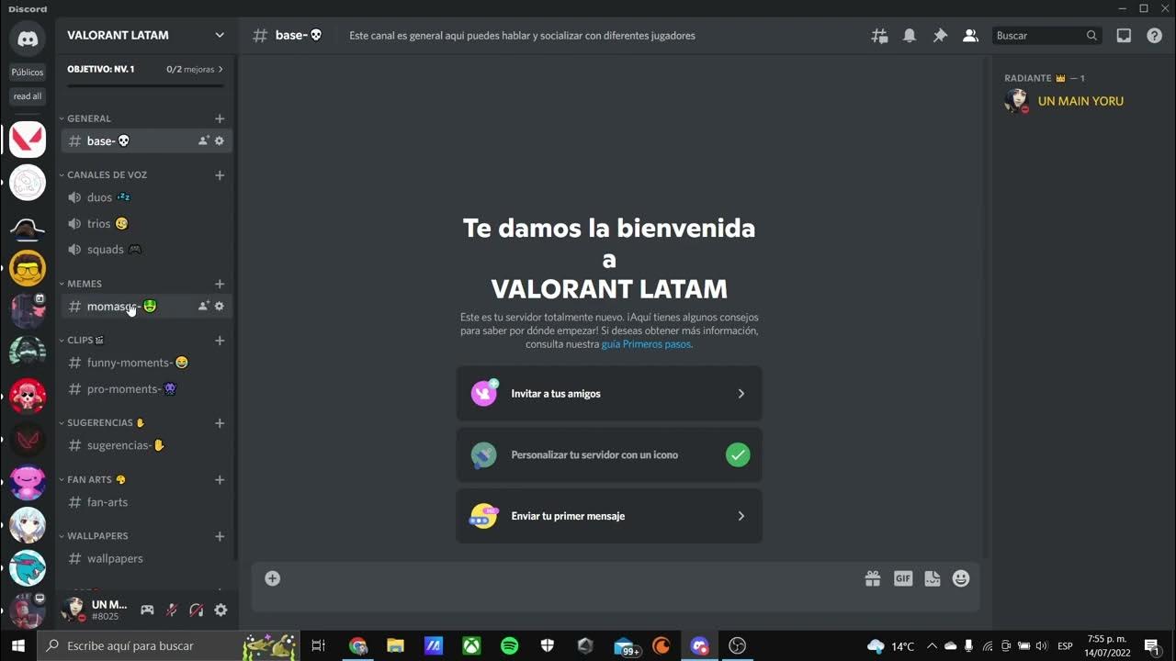The image size is (1176, 661).
Task: Open the sugerencias channel
Action: pyautogui.click(x=147, y=445)
